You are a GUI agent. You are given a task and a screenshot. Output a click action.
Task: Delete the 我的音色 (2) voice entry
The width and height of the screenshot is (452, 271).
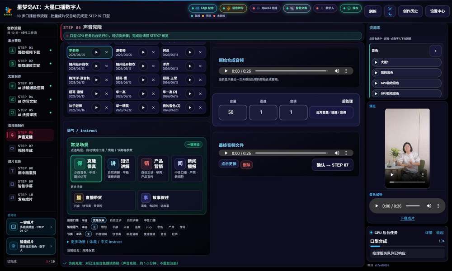[200, 107]
